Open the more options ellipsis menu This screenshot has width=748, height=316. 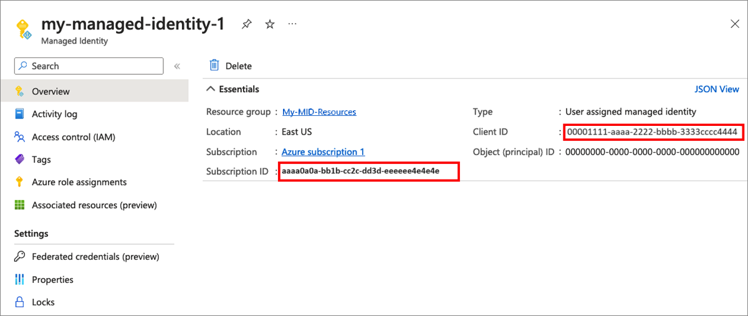click(x=292, y=24)
